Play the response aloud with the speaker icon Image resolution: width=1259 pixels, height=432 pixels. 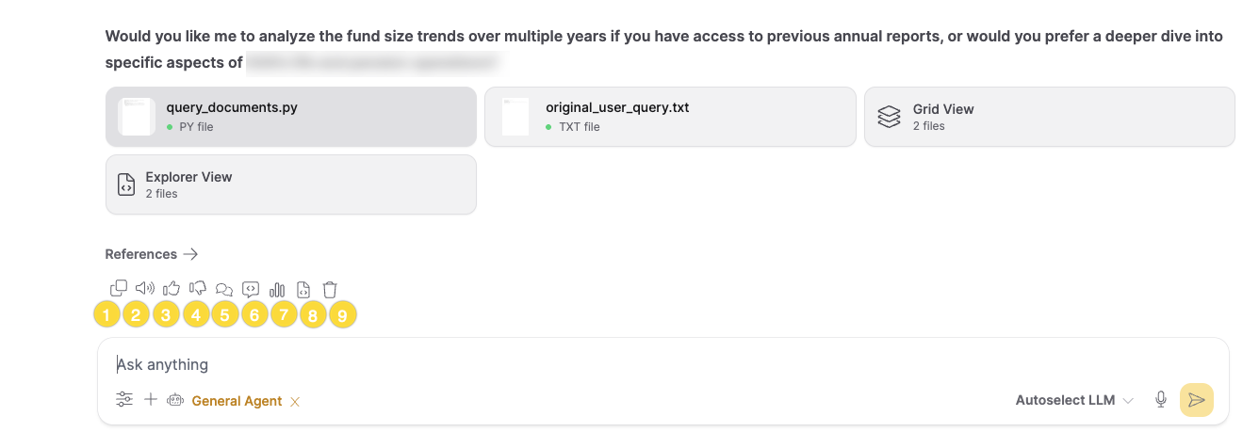click(145, 289)
